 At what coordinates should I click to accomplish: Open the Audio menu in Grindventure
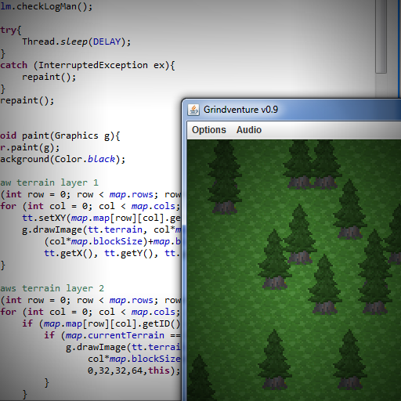click(x=249, y=130)
